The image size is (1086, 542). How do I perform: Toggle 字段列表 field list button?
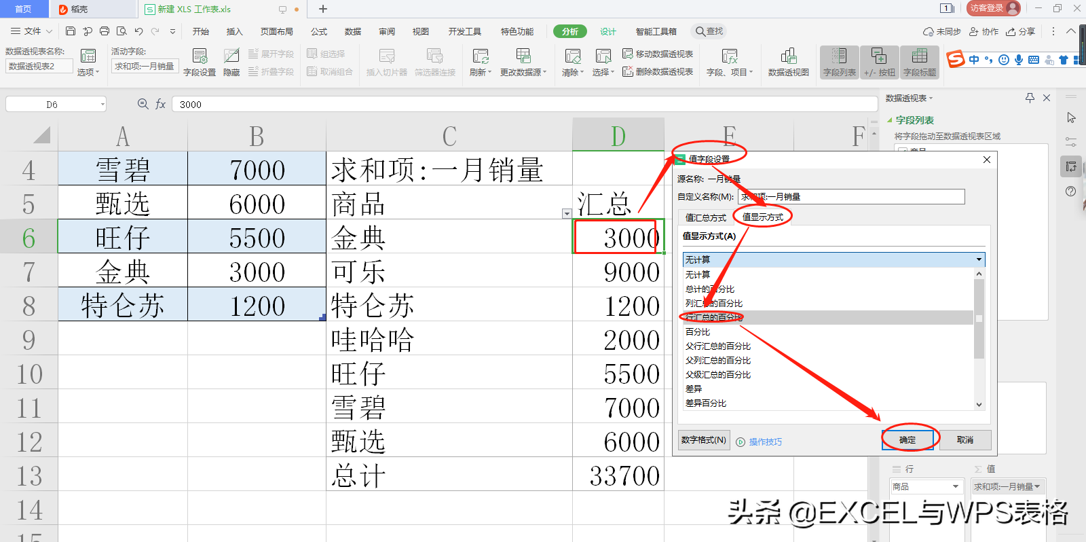click(x=840, y=62)
